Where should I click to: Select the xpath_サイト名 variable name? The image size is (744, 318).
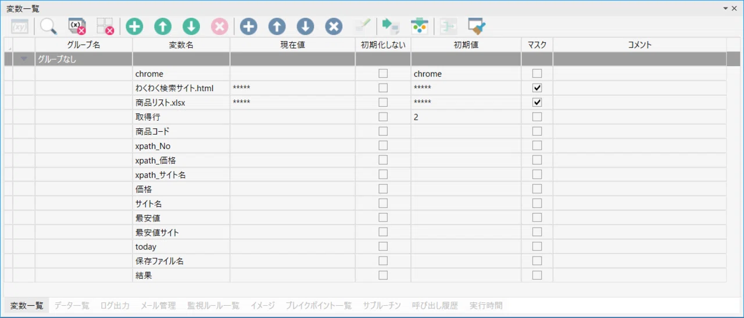point(160,175)
